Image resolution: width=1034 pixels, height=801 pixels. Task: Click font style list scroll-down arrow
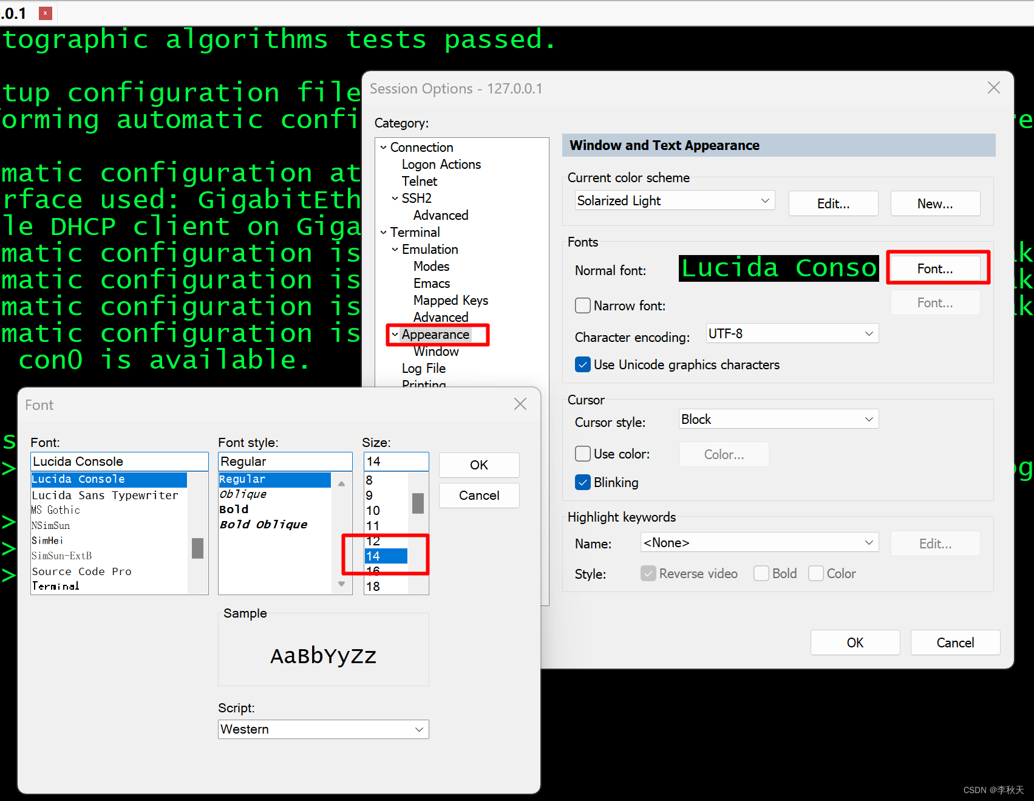[x=341, y=584]
